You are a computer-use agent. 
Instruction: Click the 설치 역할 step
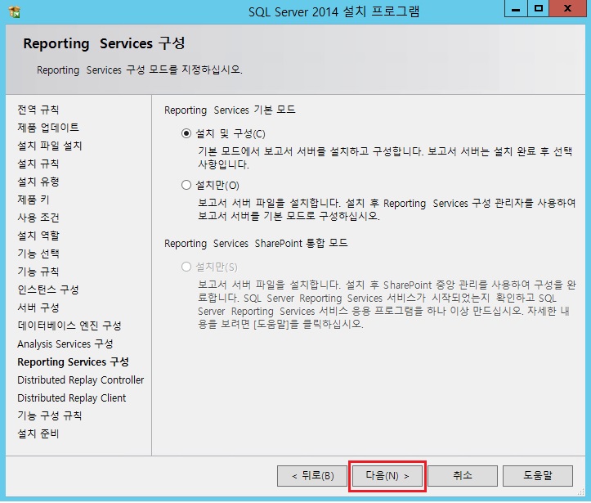pos(38,236)
